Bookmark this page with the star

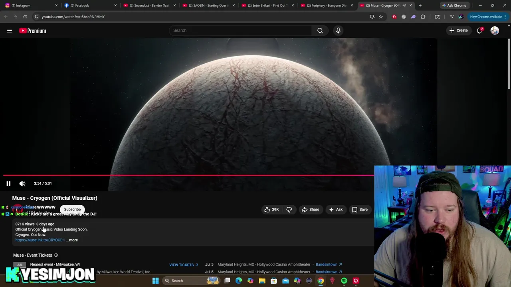[381, 17]
